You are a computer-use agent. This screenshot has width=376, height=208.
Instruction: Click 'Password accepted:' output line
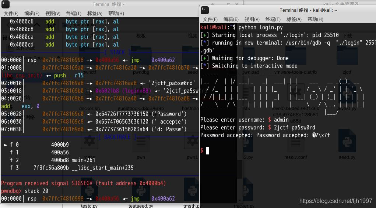click(x=265, y=135)
